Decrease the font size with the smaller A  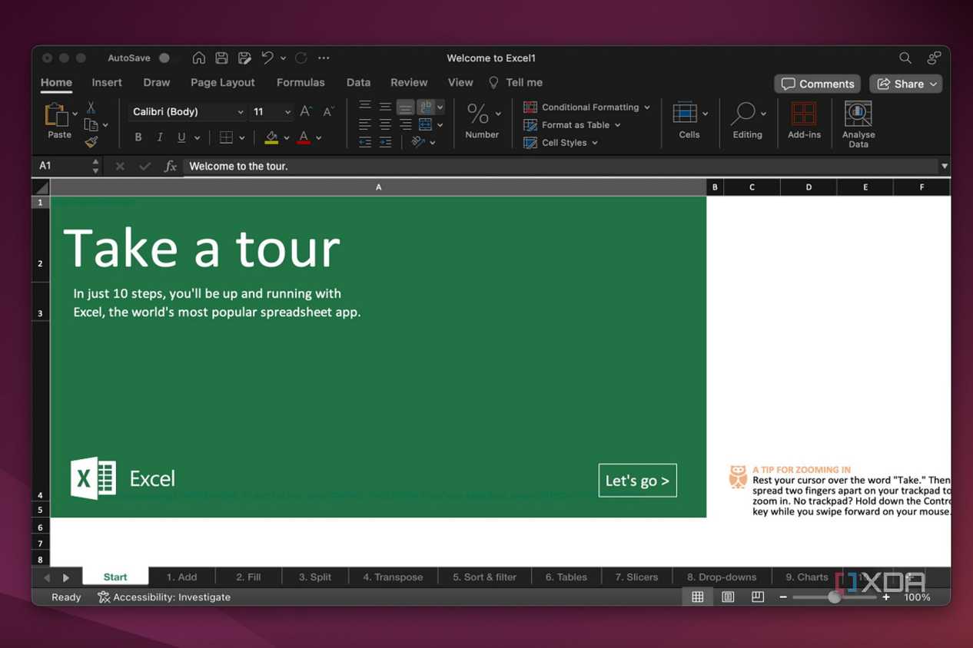pos(328,112)
